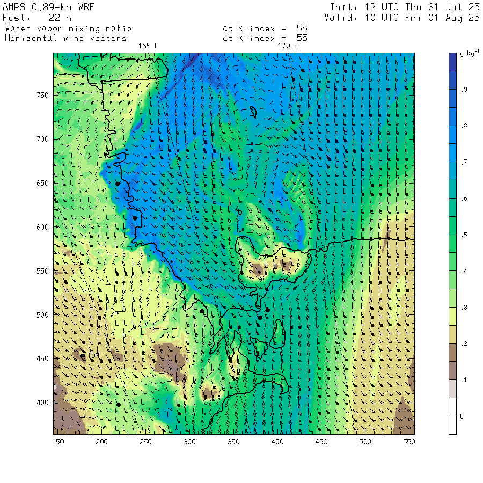Click the 'g kg-1' units label

[x=470, y=53]
